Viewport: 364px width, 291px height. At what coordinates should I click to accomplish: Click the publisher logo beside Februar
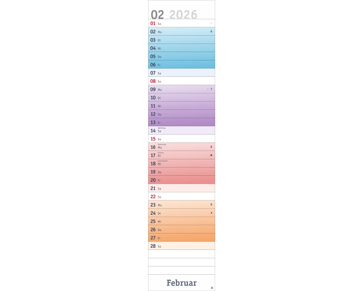[212, 288]
